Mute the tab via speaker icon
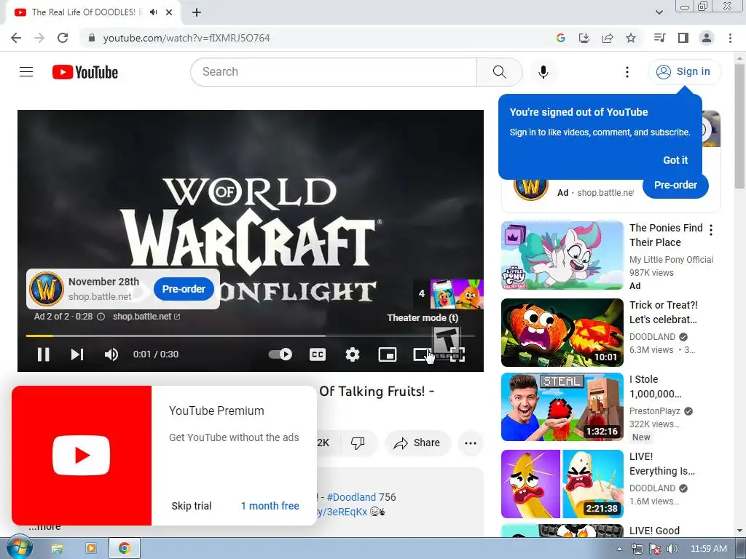 tap(153, 12)
